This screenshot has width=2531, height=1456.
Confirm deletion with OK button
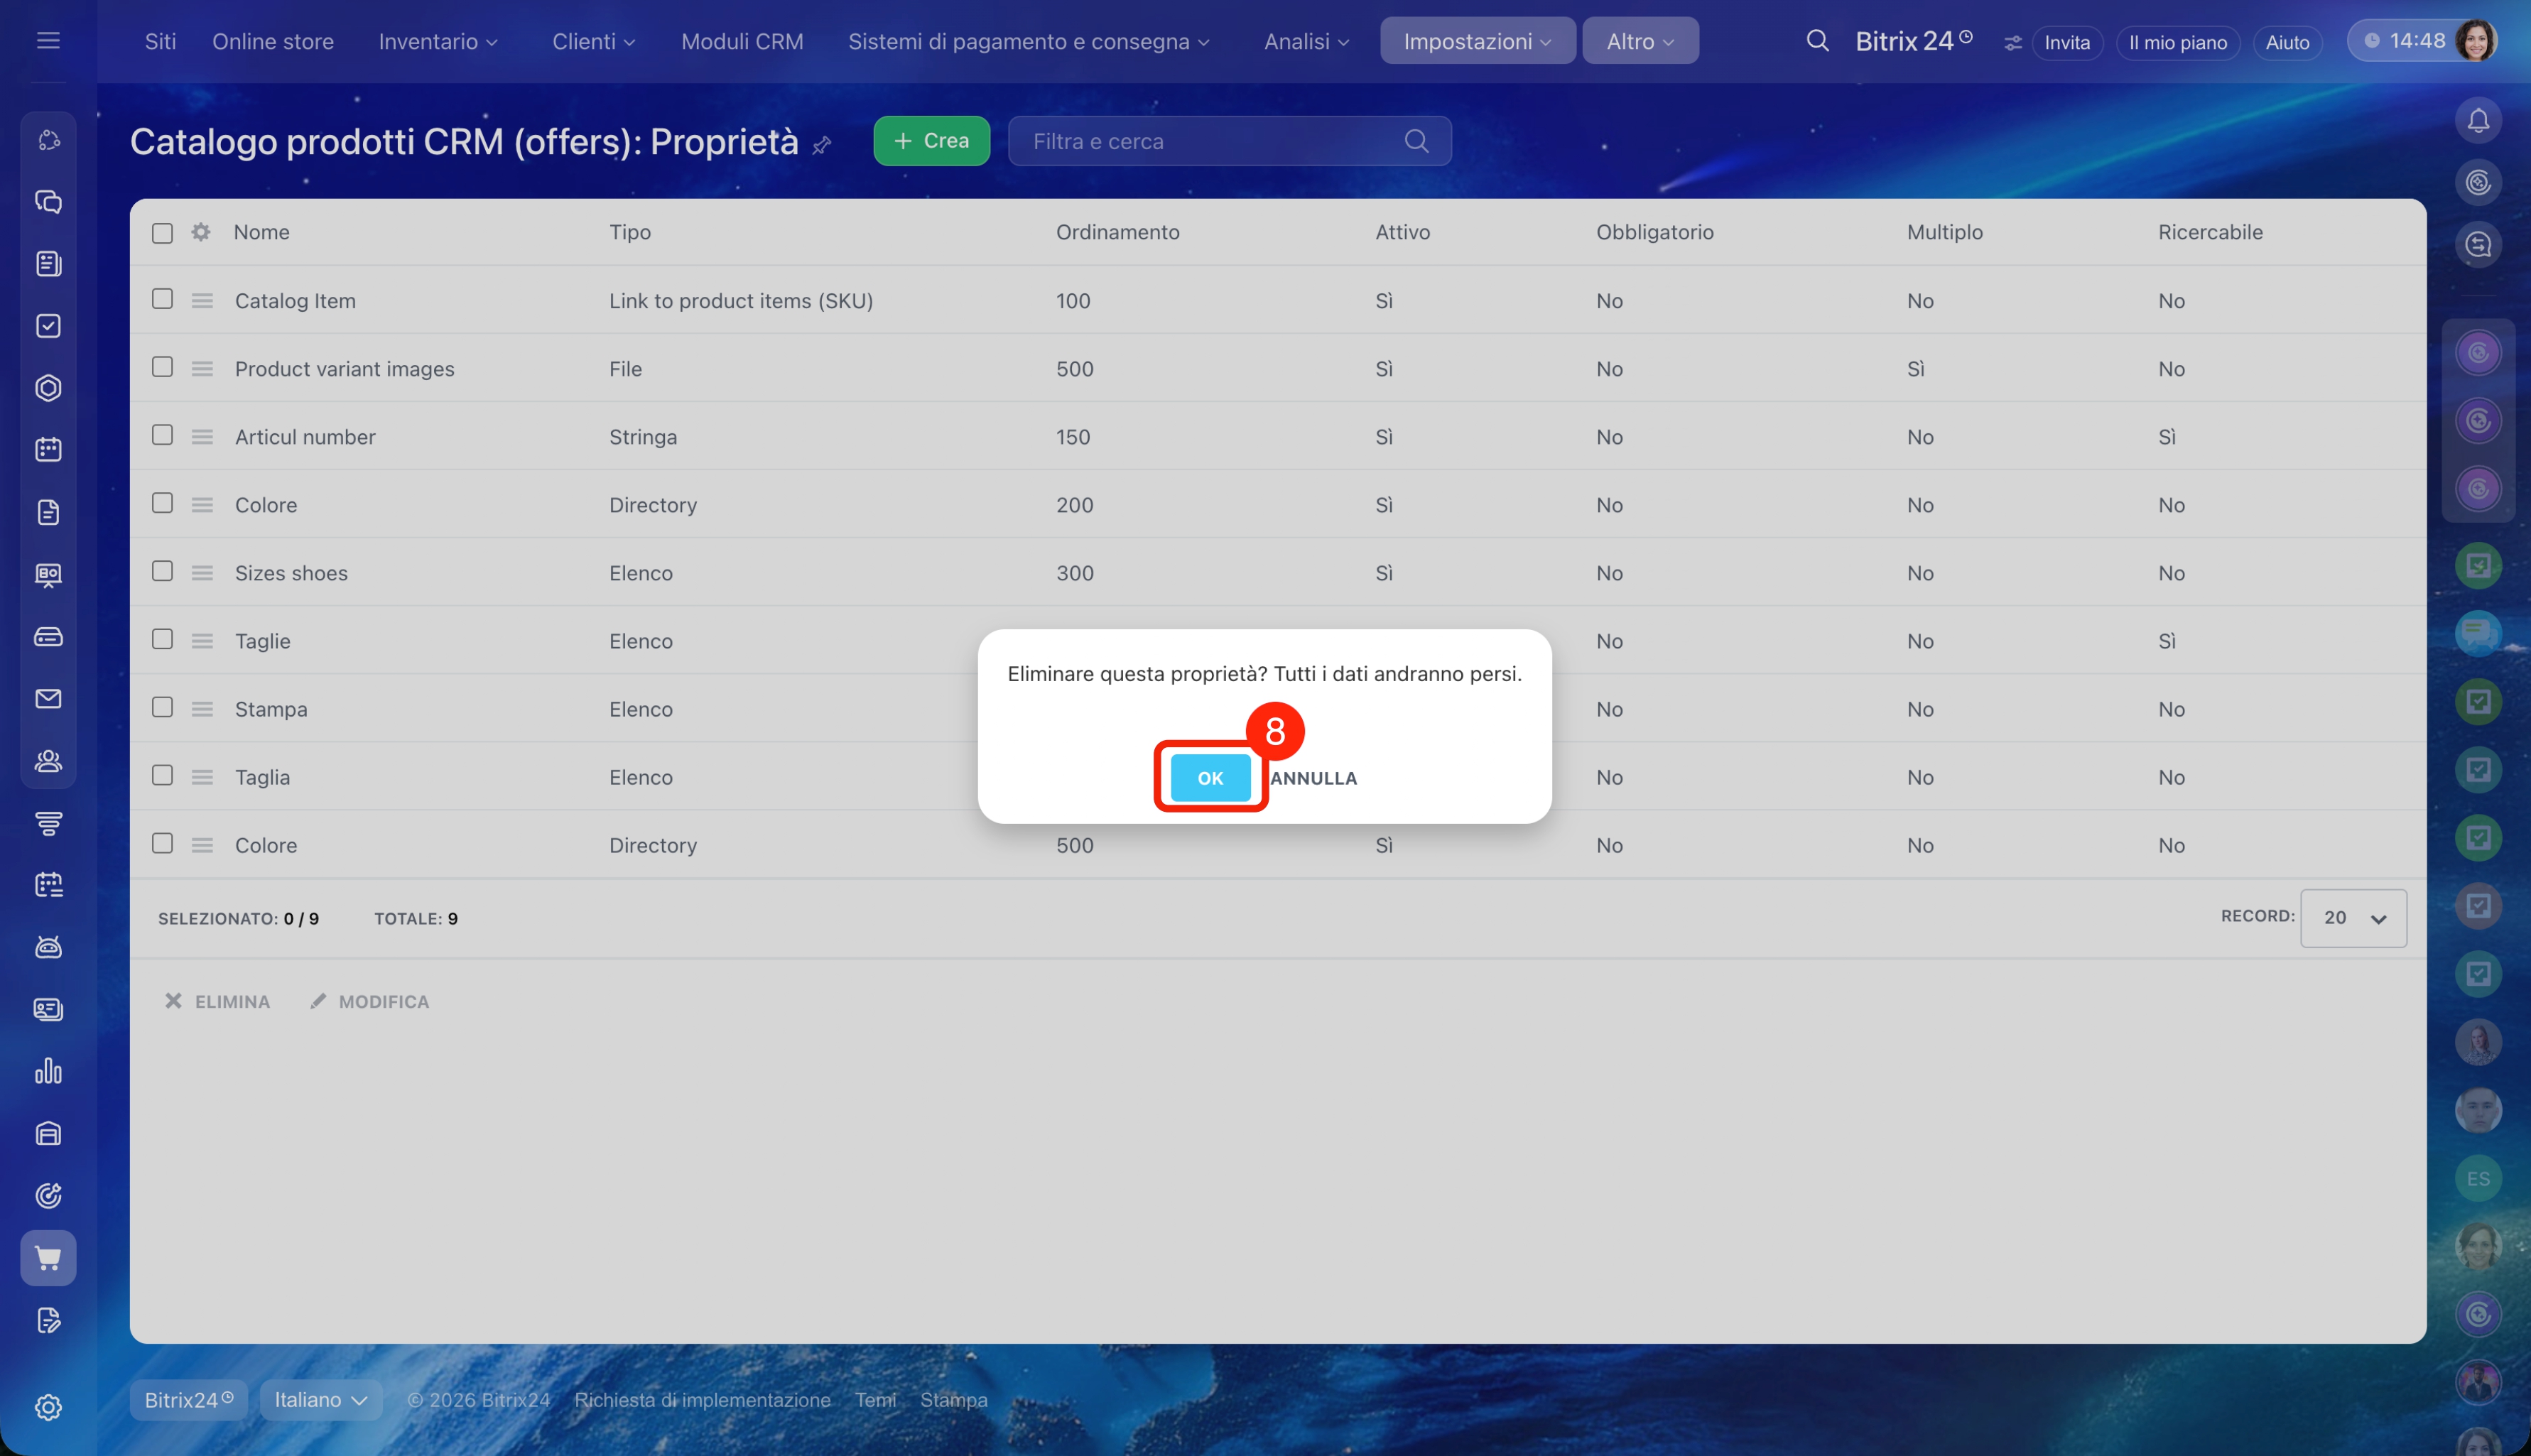coord(1210,778)
